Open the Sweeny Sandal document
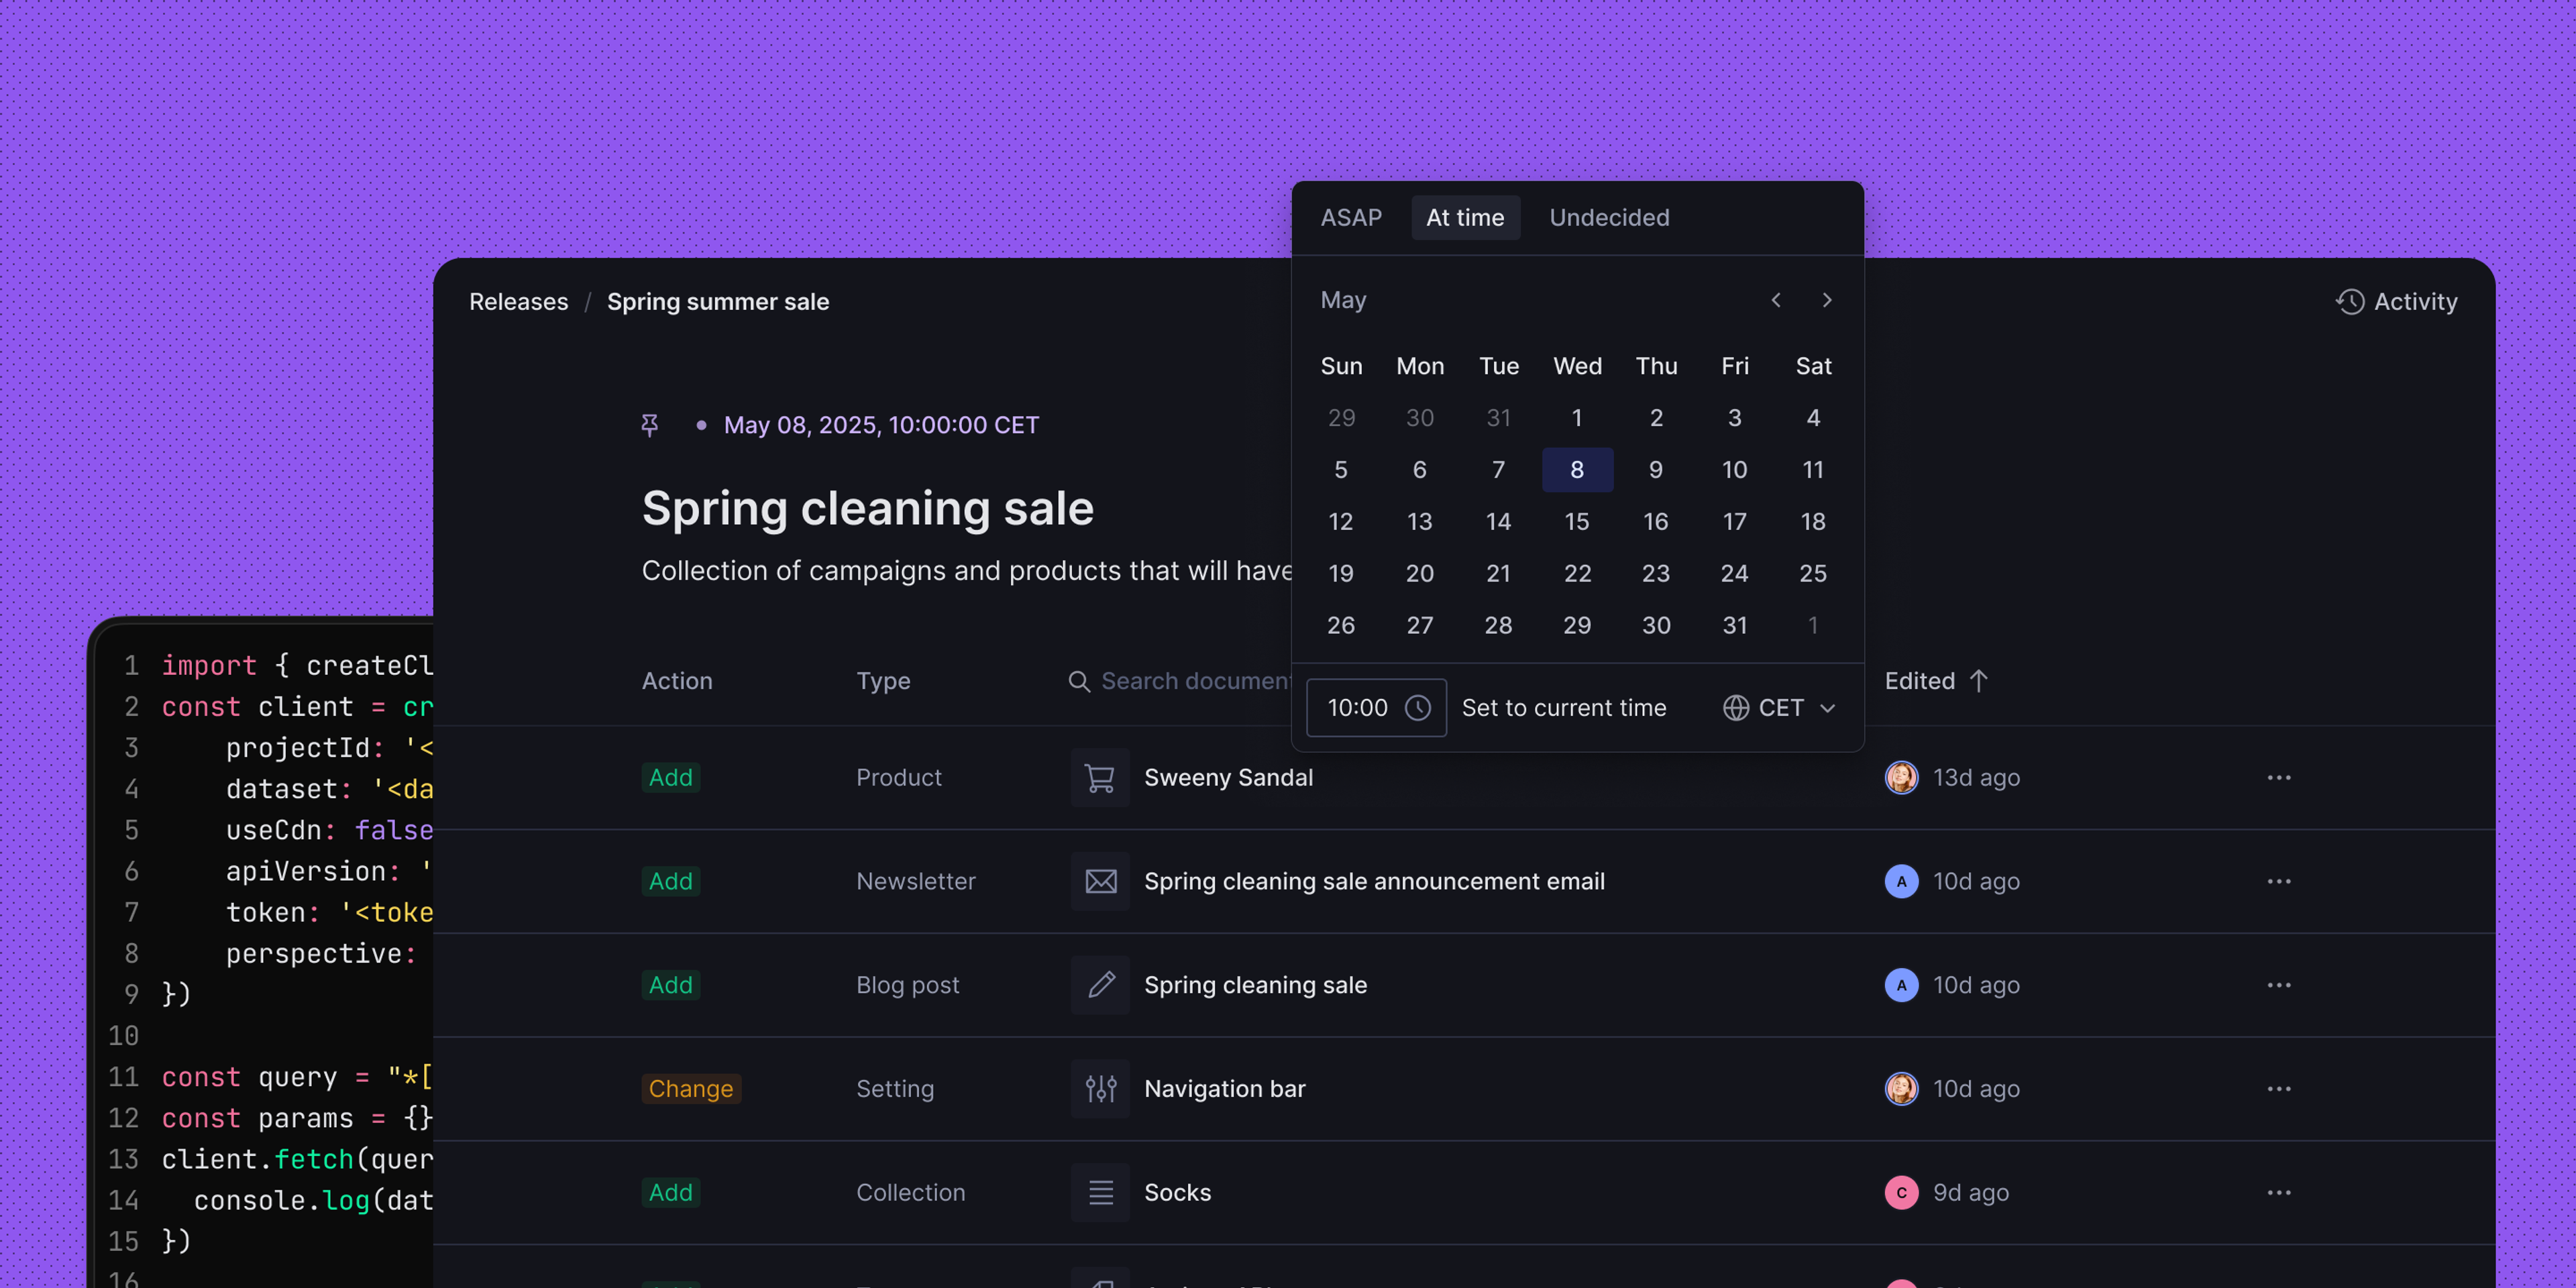2576x1288 pixels. click(x=1228, y=777)
